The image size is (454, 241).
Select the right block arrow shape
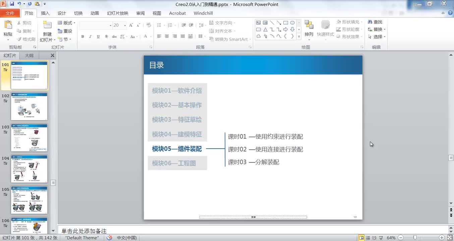click(x=286, y=29)
